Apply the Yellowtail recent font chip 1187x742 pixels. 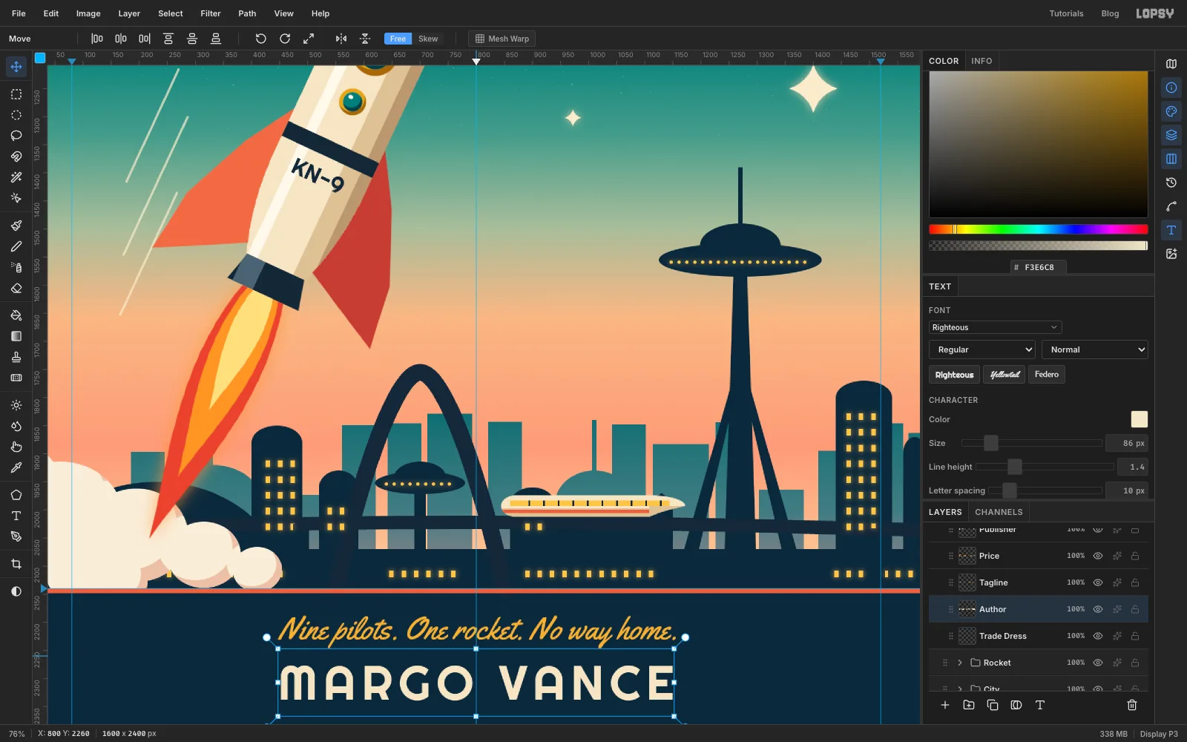[1004, 375]
